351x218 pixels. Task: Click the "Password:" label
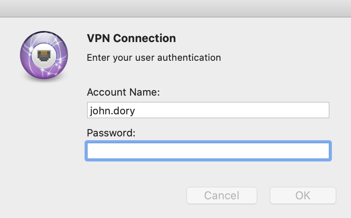pyautogui.click(x=111, y=133)
